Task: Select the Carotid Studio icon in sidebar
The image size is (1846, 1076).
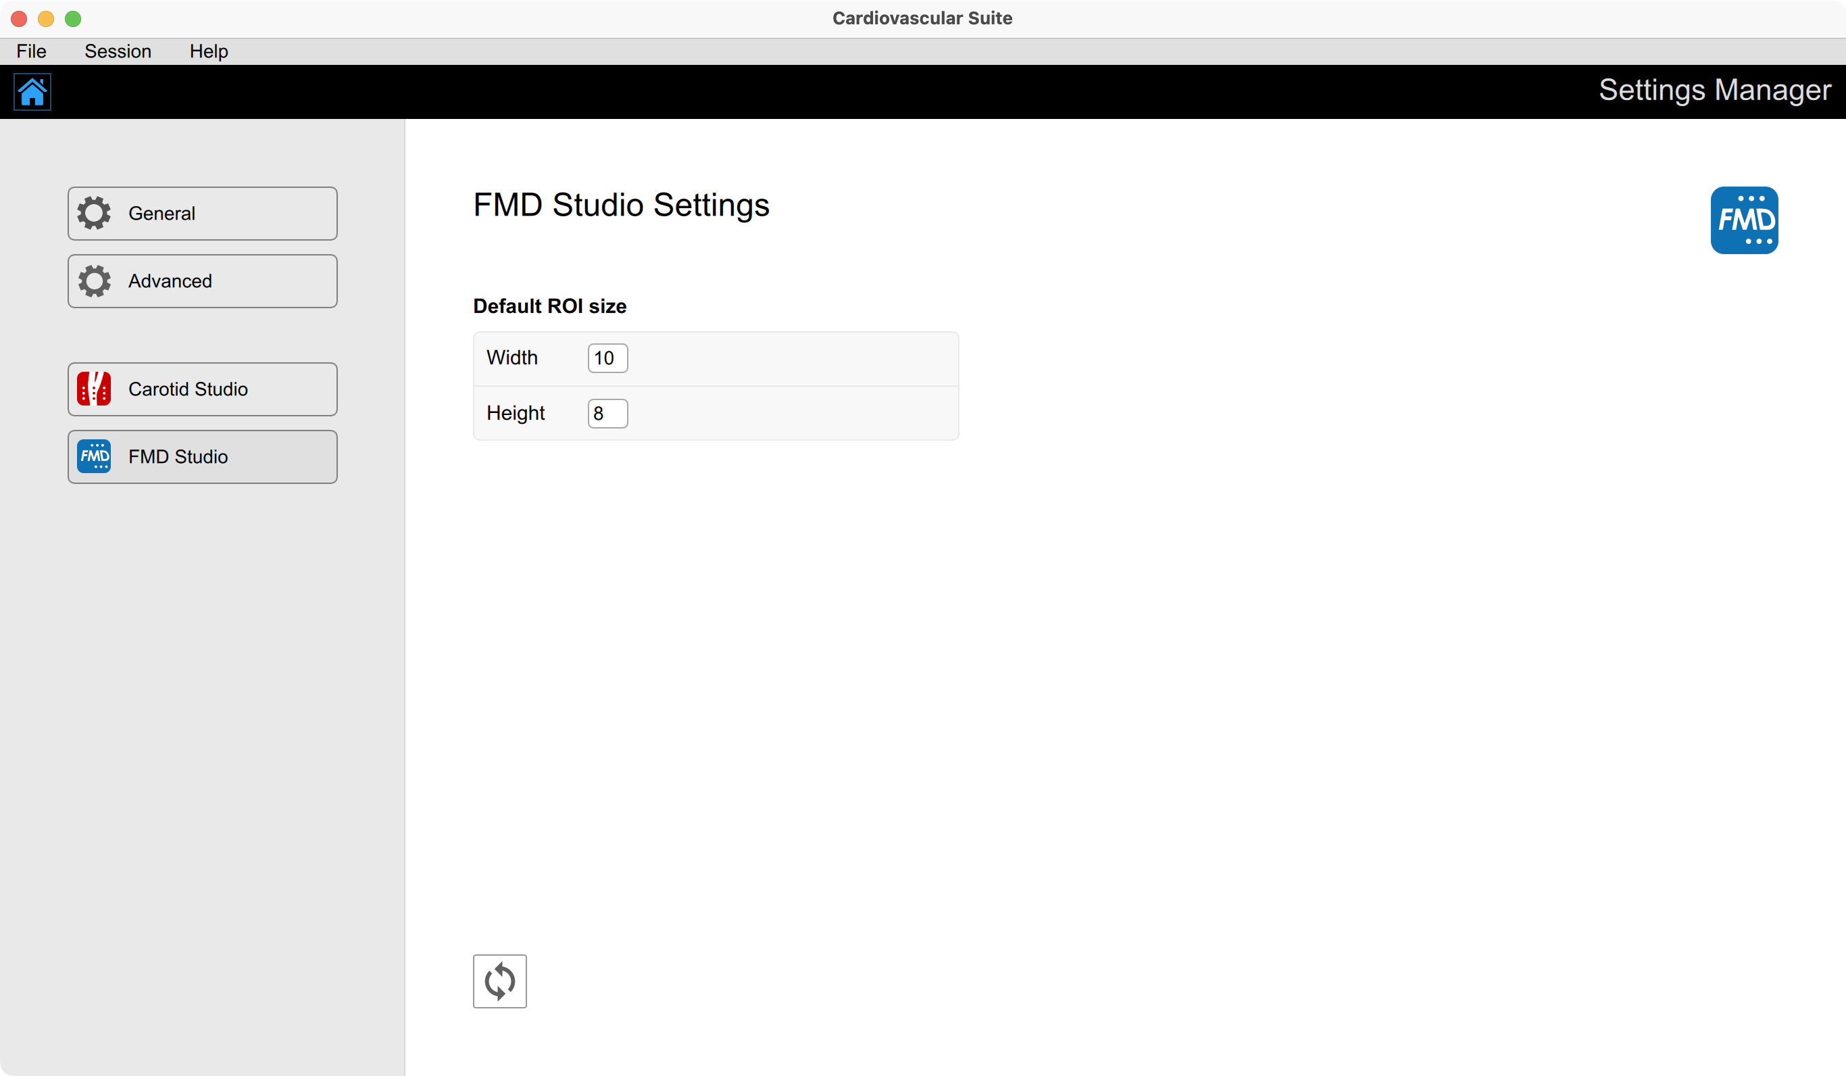Action: [93, 389]
